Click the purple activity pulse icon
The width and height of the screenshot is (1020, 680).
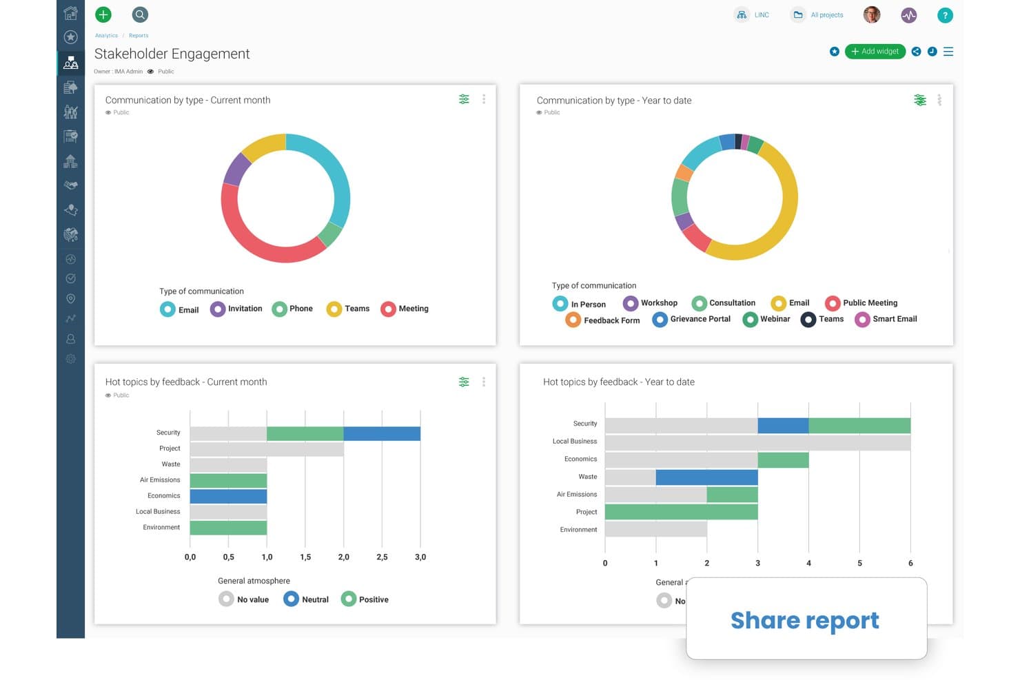[x=909, y=14]
